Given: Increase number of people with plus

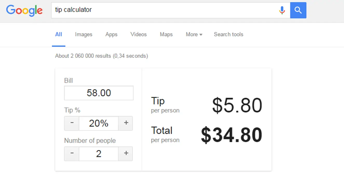Looking at the screenshot, I should 126,154.
